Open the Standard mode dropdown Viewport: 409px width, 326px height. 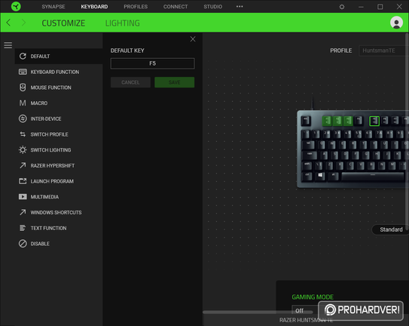[x=390, y=229]
